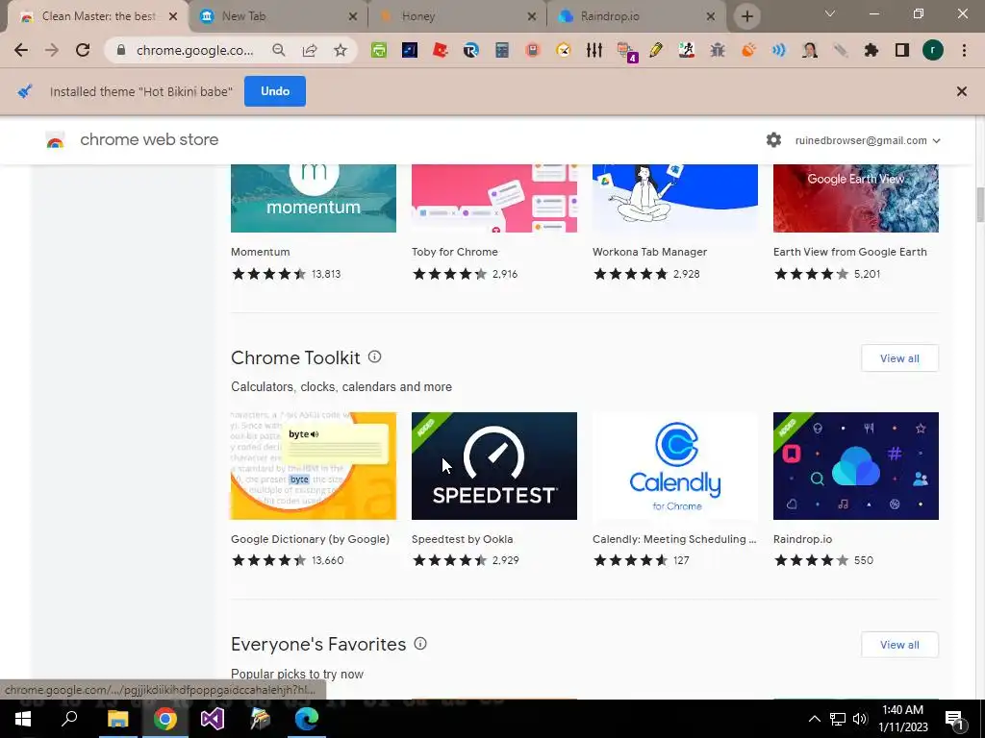Viewport: 985px width, 738px height.
Task: Open Chrome Web Store settings gear
Action: click(774, 140)
